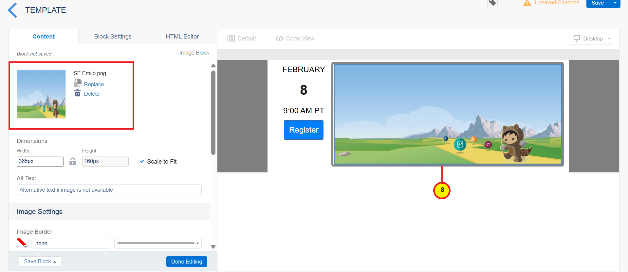This screenshot has width=628, height=272.
Task: Click the SF Emijo.png image thumbnail
Action: pos(41,94)
